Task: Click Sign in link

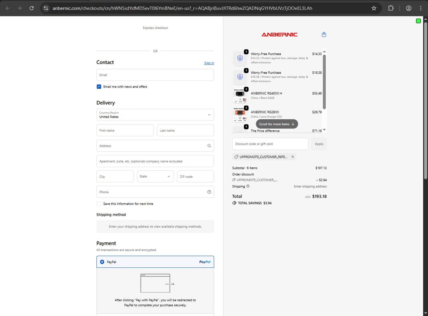Action: 209,63
